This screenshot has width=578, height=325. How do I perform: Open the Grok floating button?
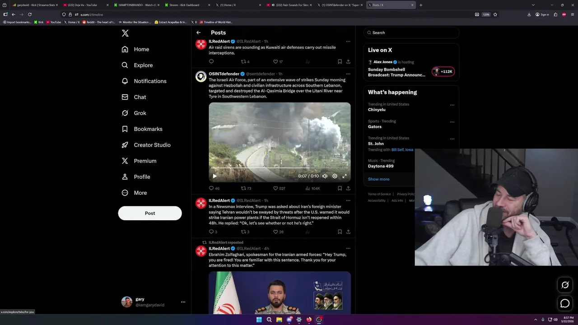[565, 285]
